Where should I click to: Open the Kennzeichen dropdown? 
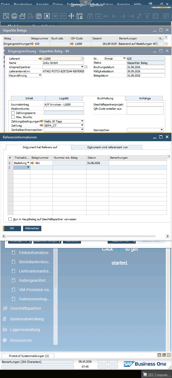pyautogui.click(x=162, y=130)
